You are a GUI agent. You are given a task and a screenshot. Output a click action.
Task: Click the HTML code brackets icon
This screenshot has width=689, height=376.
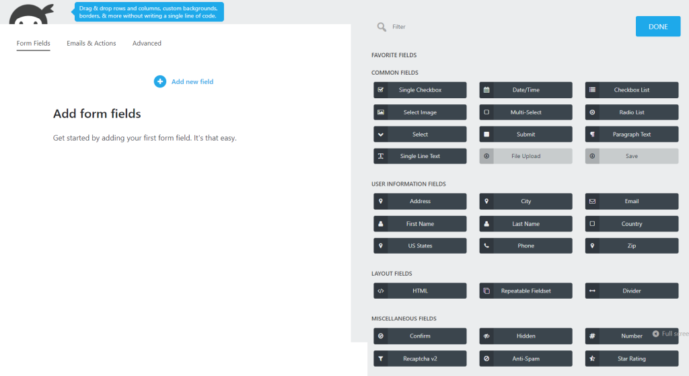pyautogui.click(x=381, y=291)
